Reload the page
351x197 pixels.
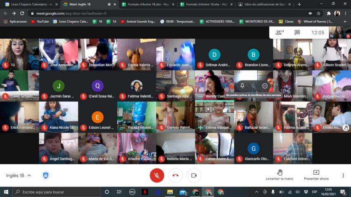point(22,14)
